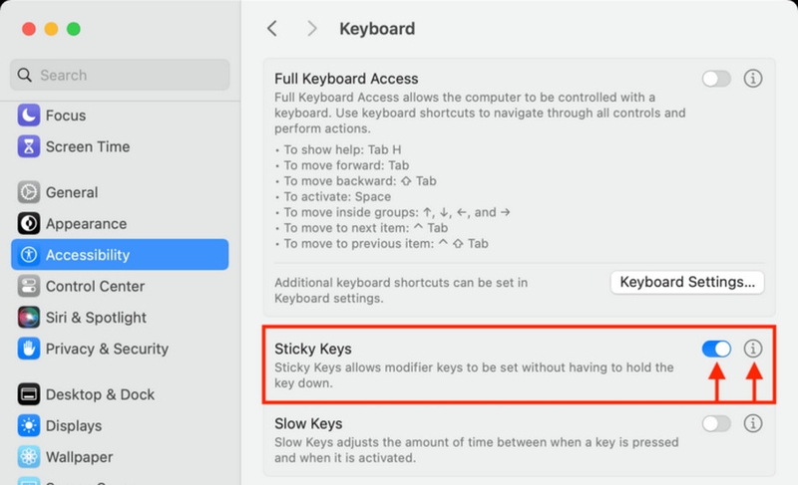Click the Focus moon icon

(x=29, y=115)
